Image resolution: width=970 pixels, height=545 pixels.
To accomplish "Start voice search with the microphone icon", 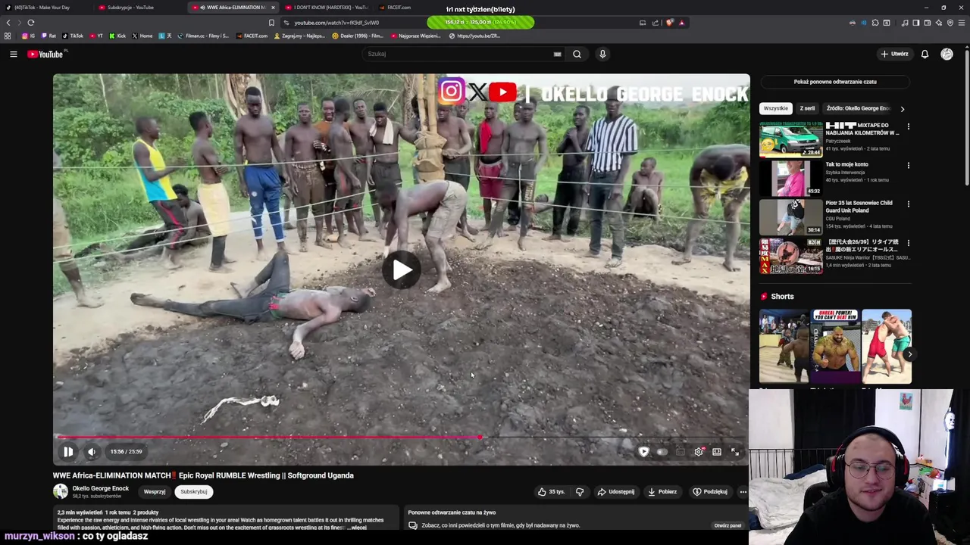I will pyautogui.click(x=602, y=54).
